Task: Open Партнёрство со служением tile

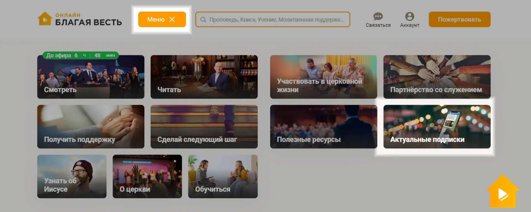Action: 437,77
